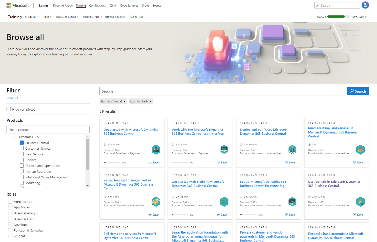Check the Student role checkbox
The width and height of the screenshot is (377, 242).
10,236
